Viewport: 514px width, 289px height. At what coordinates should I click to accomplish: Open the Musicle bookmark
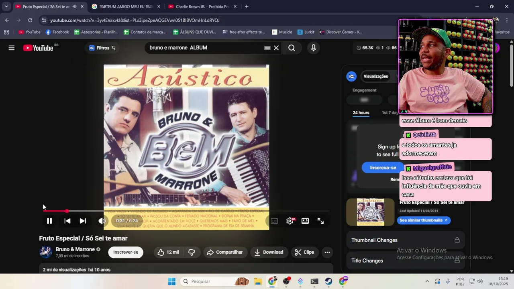tap(282, 32)
